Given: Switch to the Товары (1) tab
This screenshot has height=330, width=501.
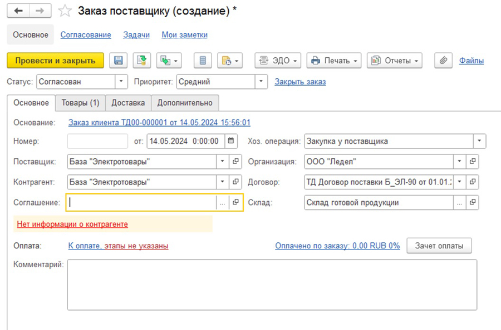Looking at the screenshot, I should [80, 103].
